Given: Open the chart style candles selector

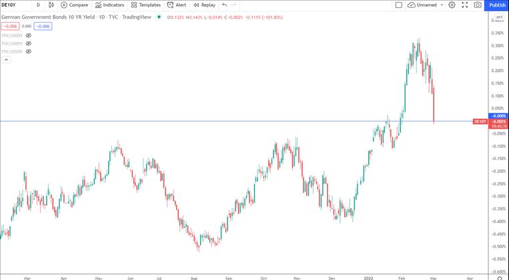Looking at the screenshot, I should [x=51, y=5].
